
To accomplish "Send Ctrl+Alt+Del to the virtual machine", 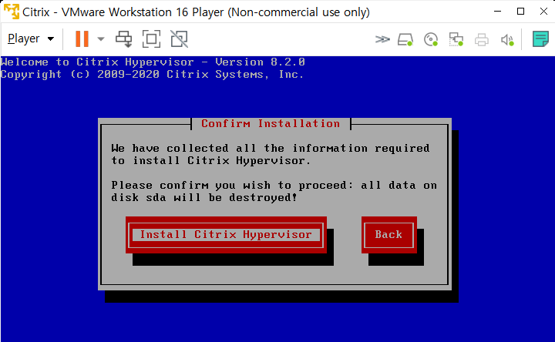I will [x=123, y=39].
